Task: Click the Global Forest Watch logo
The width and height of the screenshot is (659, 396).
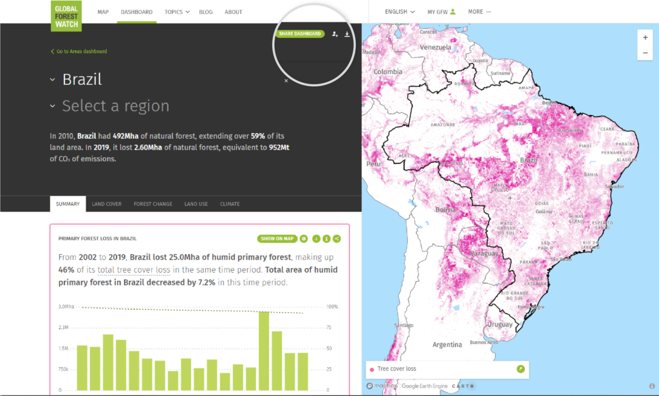Action: point(66,16)
